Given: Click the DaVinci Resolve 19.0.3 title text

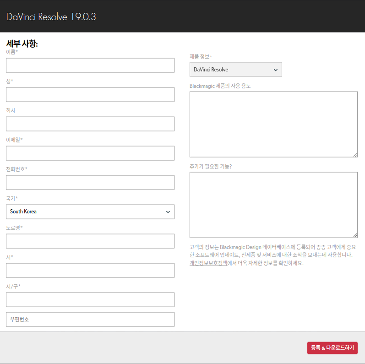Looking at the screenshot, I should click(x=51, y=17).
